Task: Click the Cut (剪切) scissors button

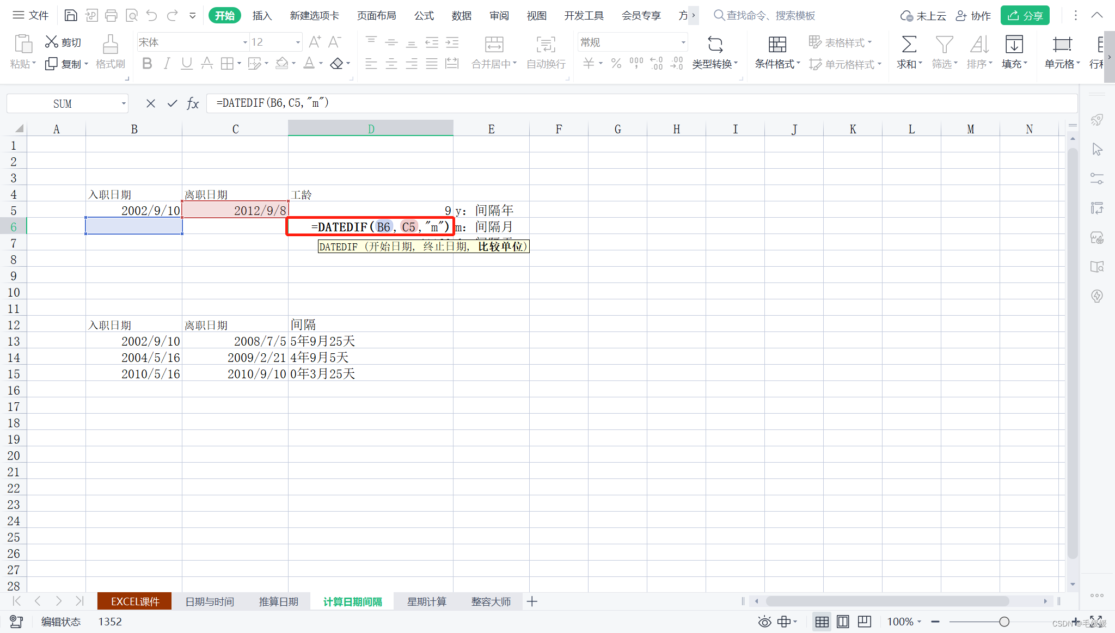Action: (x=63, y=42)
